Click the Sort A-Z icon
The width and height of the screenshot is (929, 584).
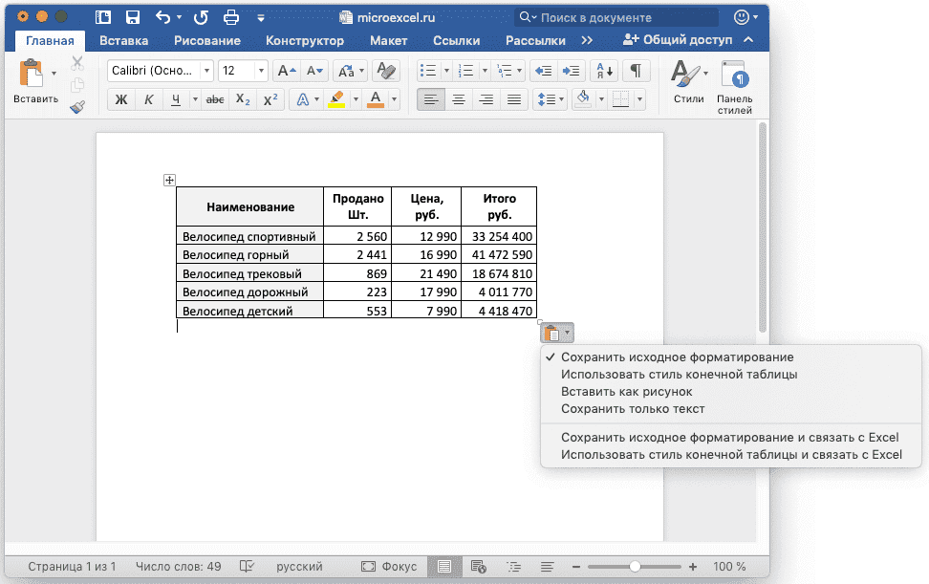pos(604,71)
